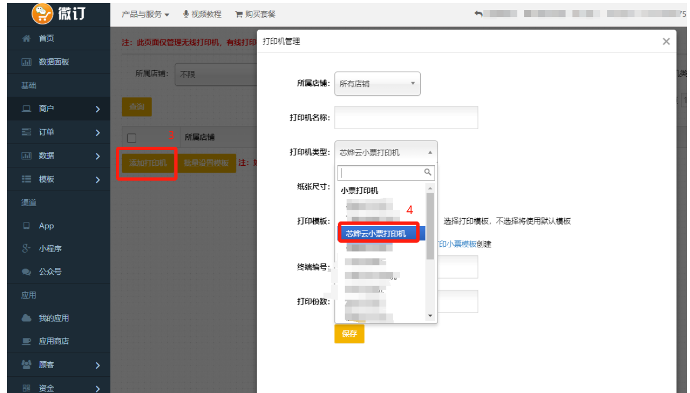This screenshot has width=690, height=393.
Task: Click the 所属店铺 column header
Action: coord(200,137)
